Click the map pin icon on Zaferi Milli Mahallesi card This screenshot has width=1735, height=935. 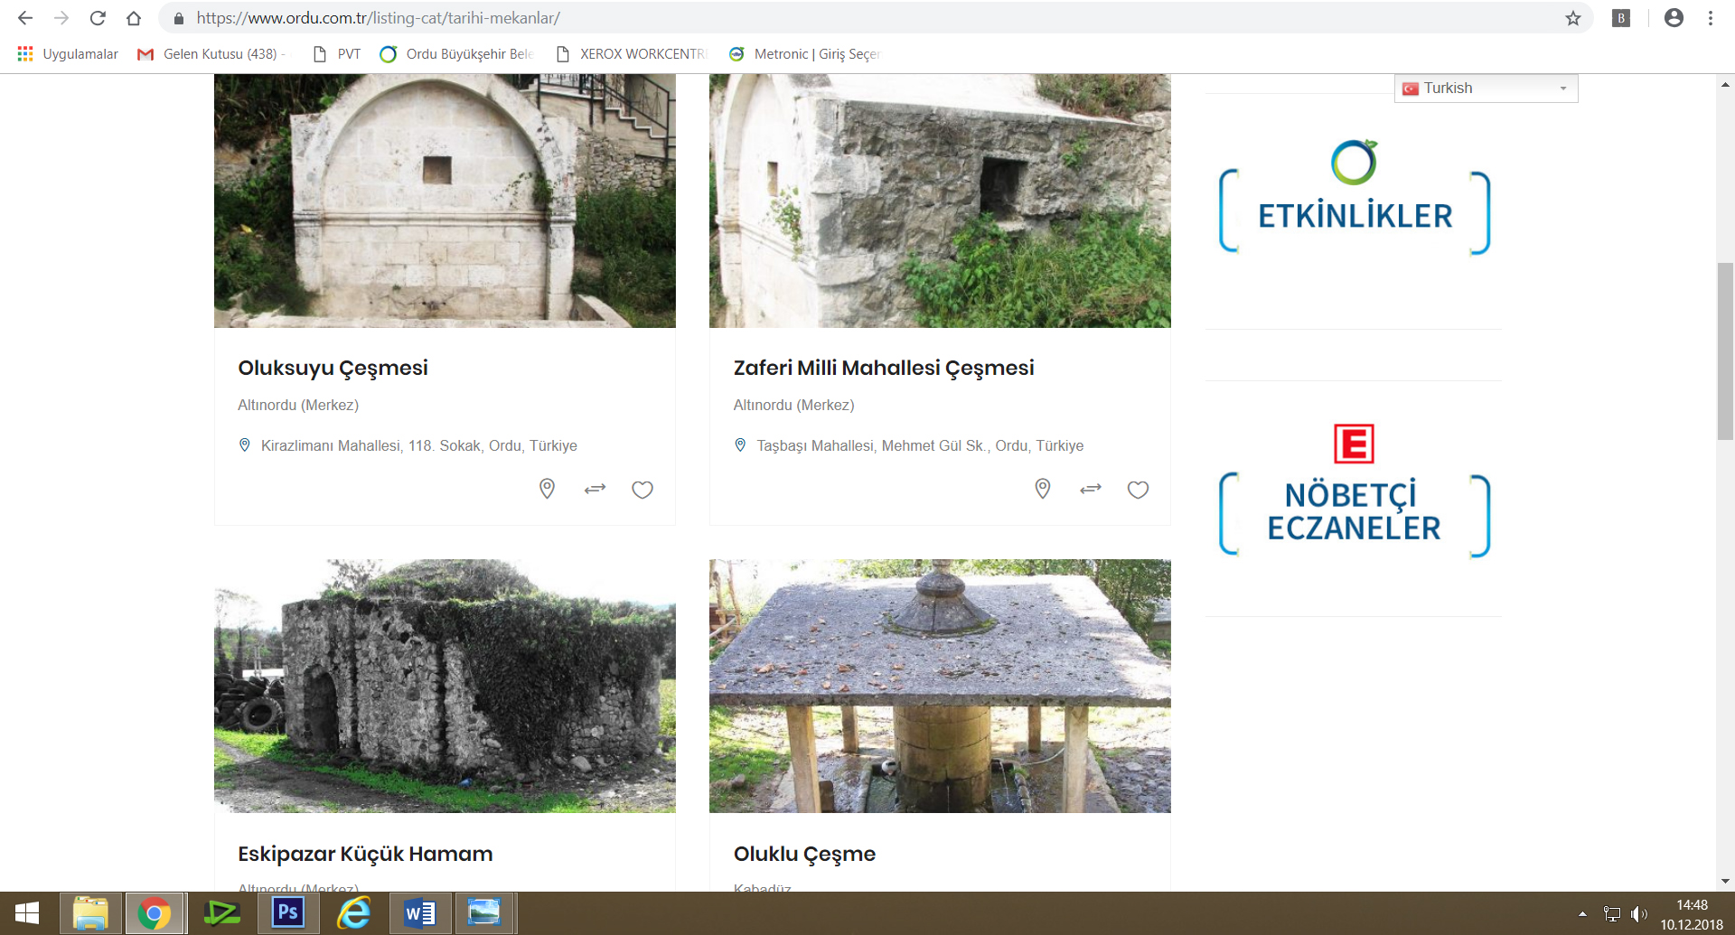point(1042,489)
